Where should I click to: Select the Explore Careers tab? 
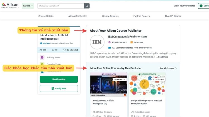click(x=142, y=16)
